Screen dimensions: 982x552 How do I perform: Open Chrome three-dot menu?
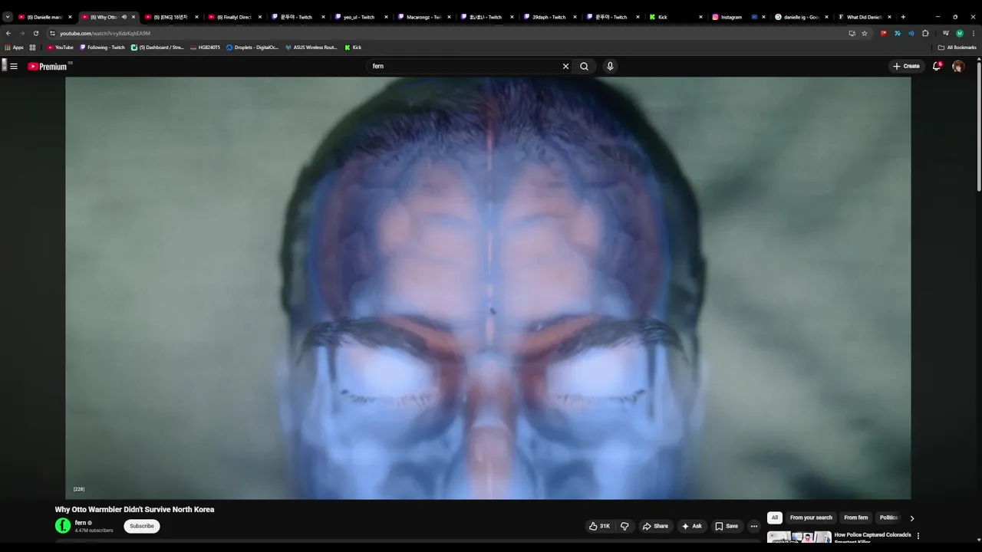tap(973, 33)
